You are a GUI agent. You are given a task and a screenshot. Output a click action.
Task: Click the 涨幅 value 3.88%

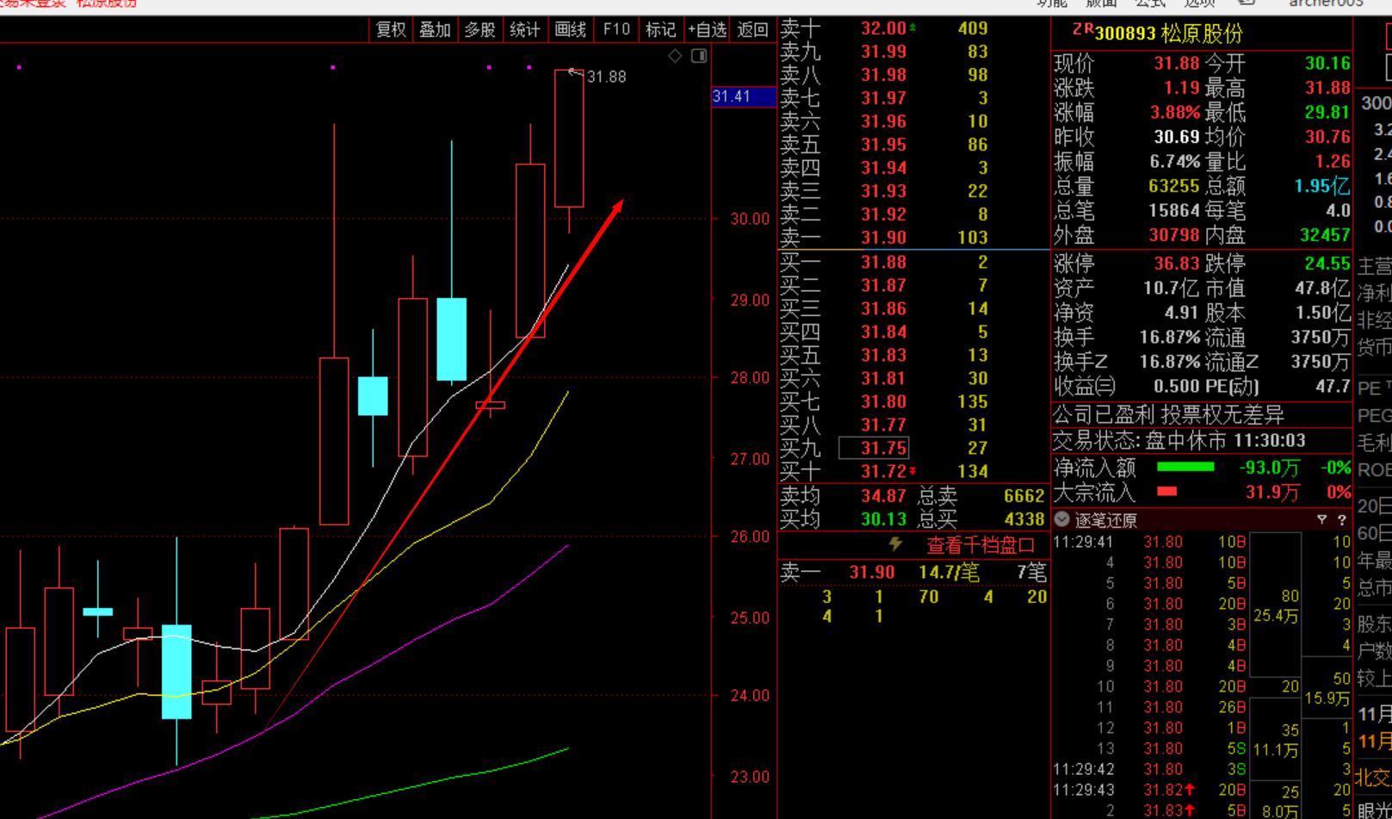(x=1174, y=113)
